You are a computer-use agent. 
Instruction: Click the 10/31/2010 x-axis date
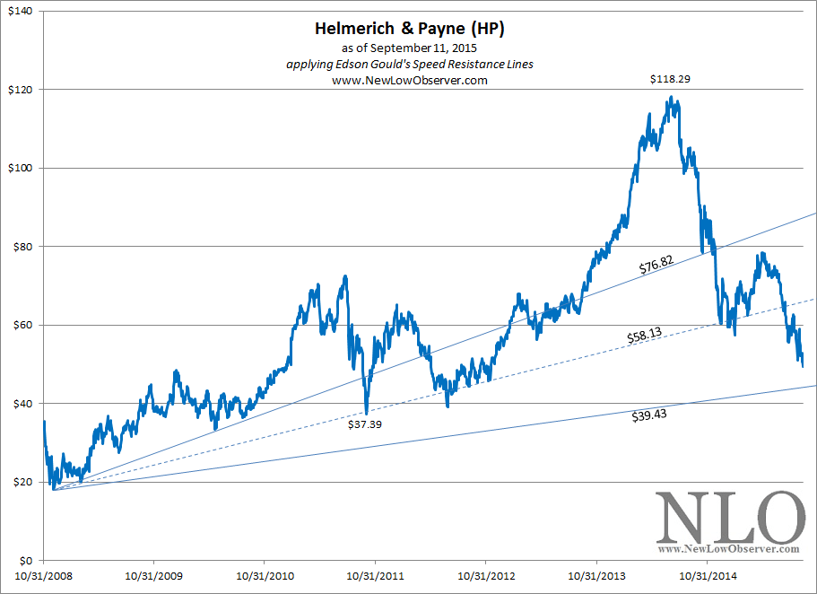[x=265, y=576]
